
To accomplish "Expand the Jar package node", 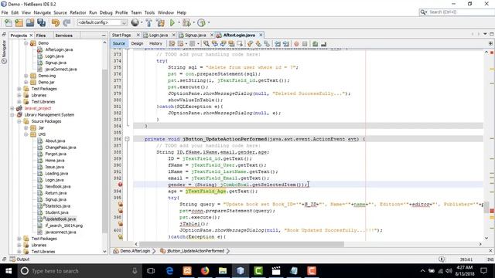I will 26,127.
